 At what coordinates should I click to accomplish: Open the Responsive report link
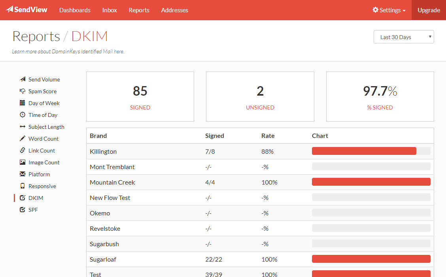point(42,186)
